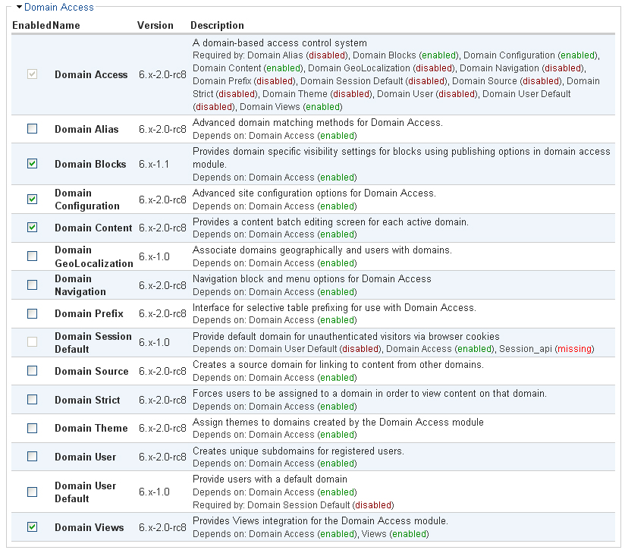Image resolution: width=625 pixels, height=550 pixels.
Task: Enable the Domain User Default module
Action: [x=32, y=492]
